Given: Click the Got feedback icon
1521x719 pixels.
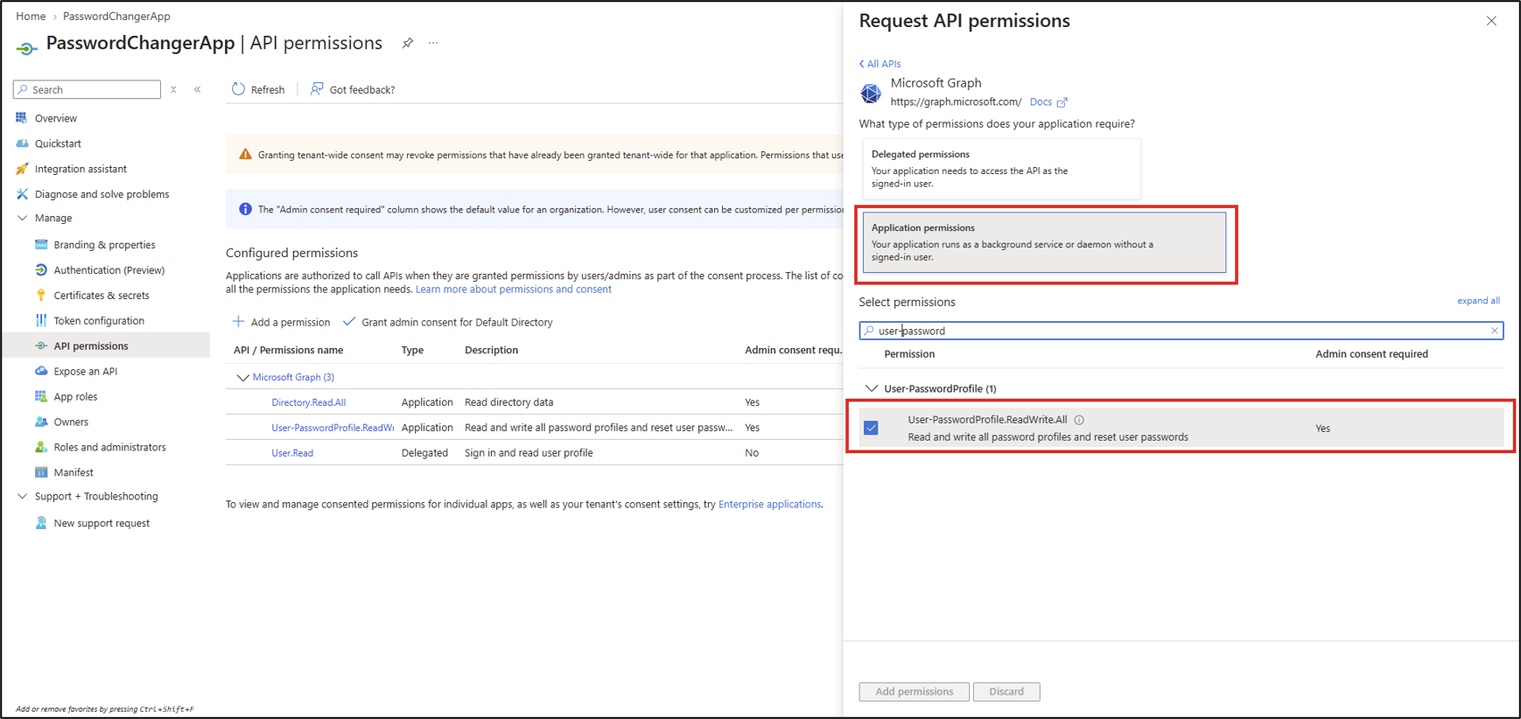Looking at the screenshot, I should pos(317,89).
